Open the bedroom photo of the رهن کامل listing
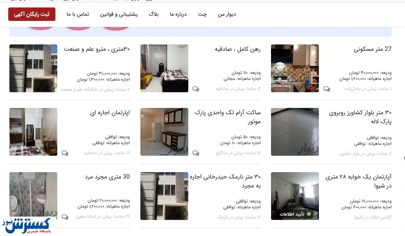This screenshot has width=405, height=236. click(164, 68)
